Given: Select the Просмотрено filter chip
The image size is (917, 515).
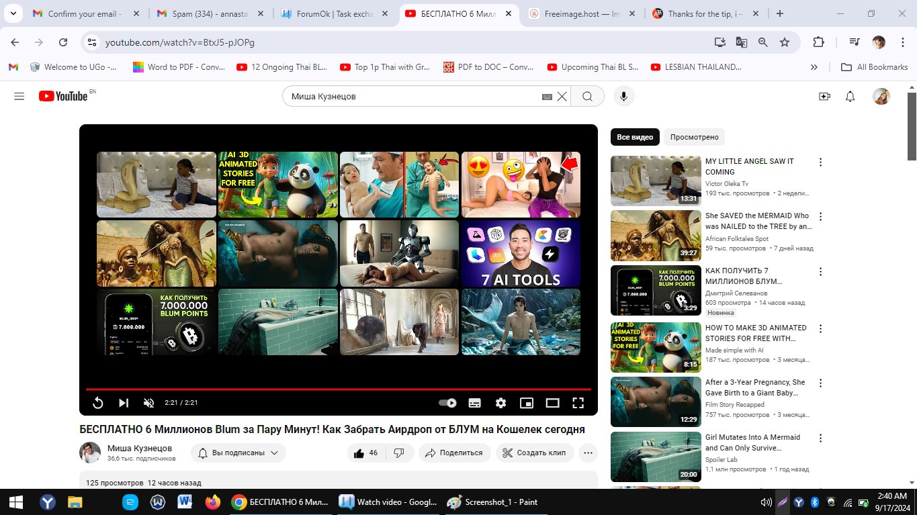Looking at the screenshot, I should pos(694,137).
